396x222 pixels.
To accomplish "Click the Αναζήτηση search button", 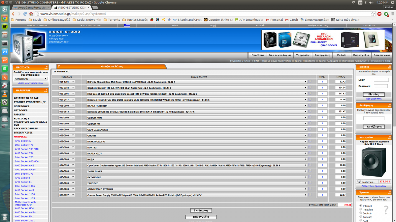I will (374, 127).
